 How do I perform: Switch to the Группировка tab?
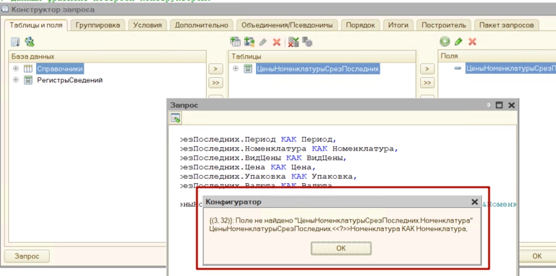pos(98,25)
